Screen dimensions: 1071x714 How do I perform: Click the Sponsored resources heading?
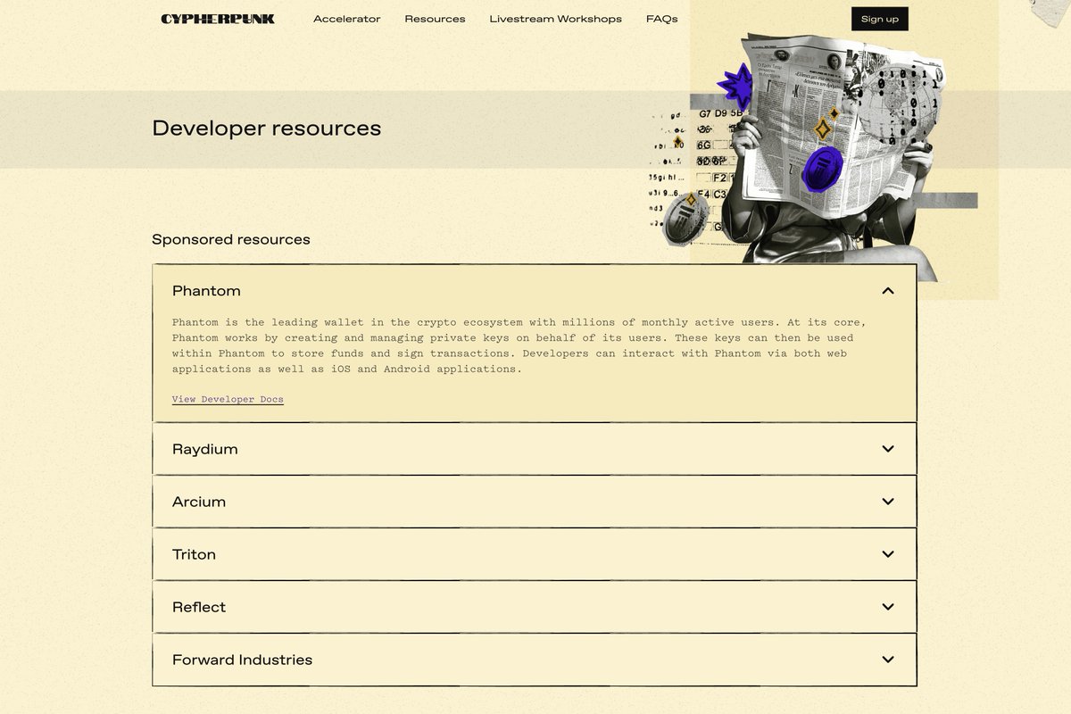click(231, 239)
